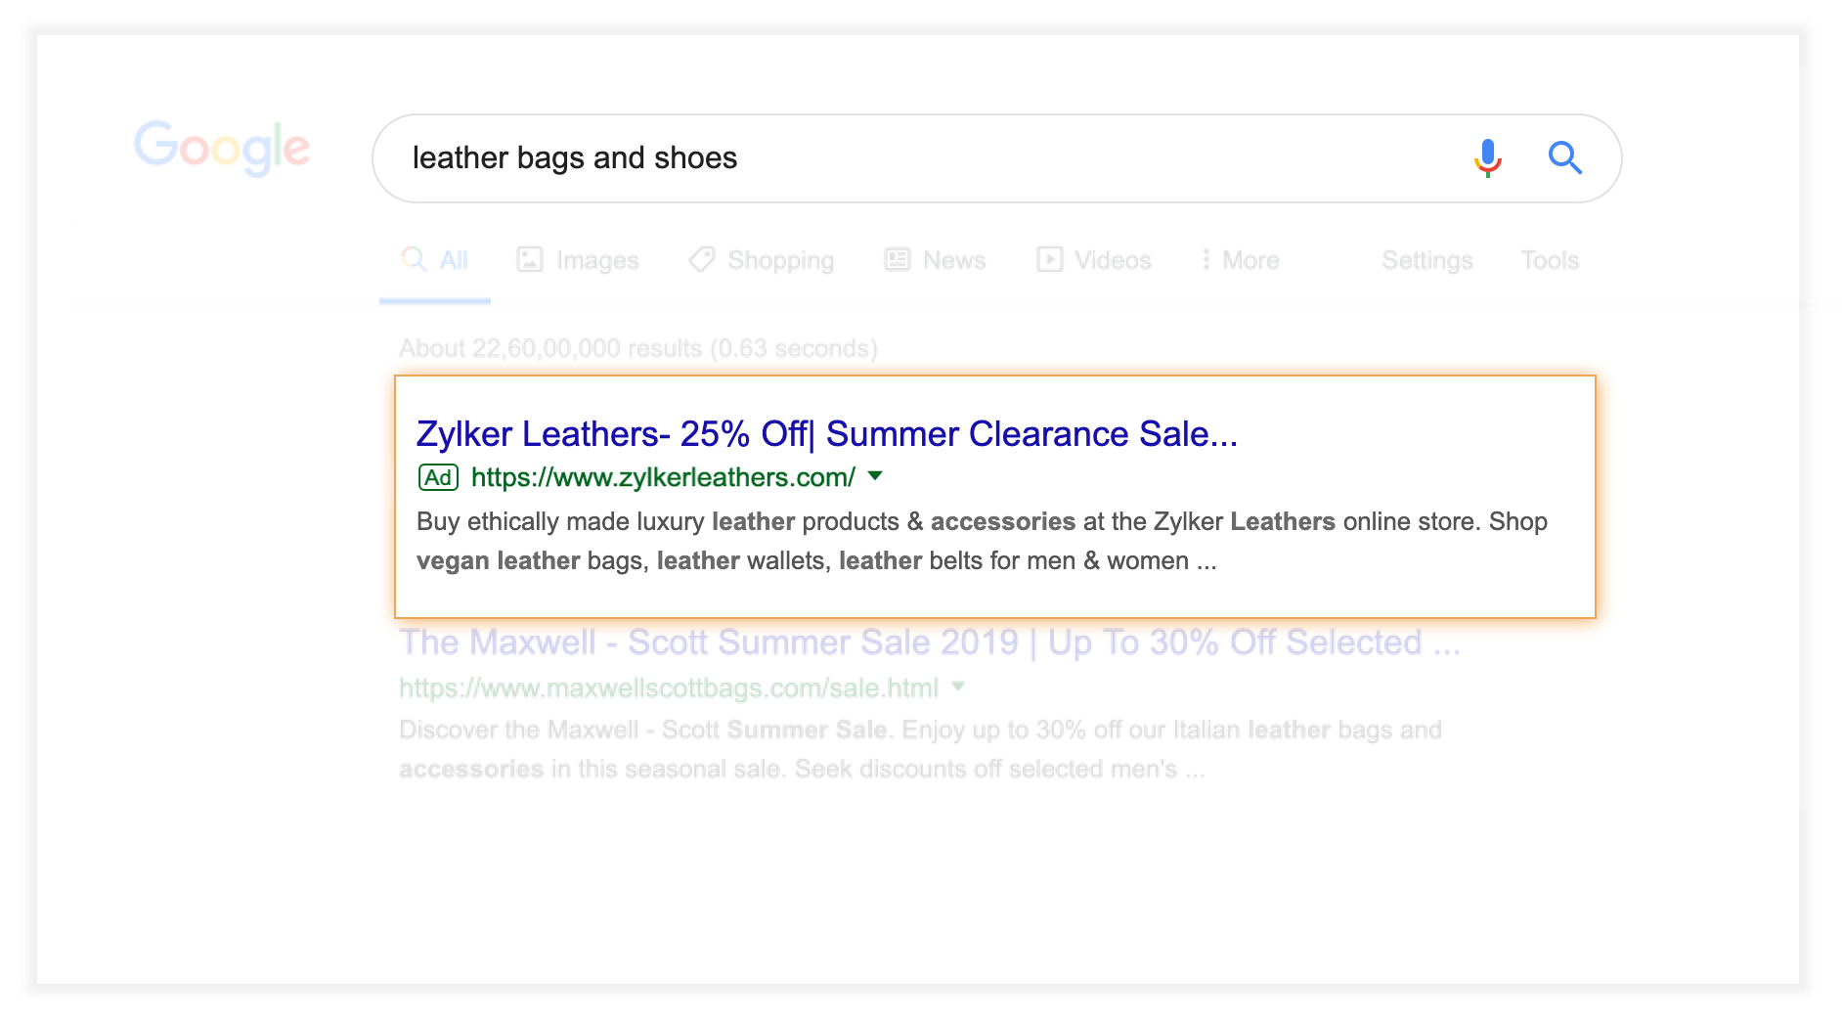Start voice search with the microphone icon
Screen dimensions: 1842x1019
click(1487, 157)
